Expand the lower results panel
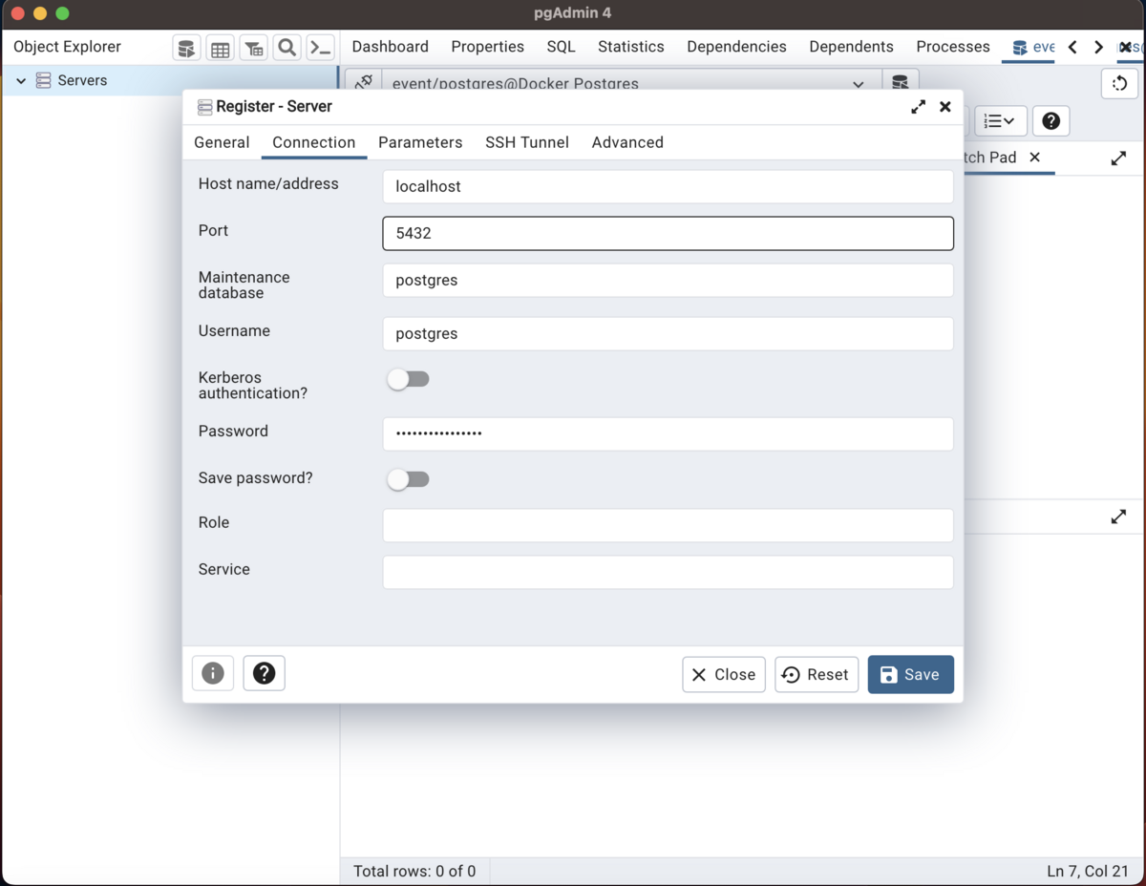 click(x=1118, y=517)
